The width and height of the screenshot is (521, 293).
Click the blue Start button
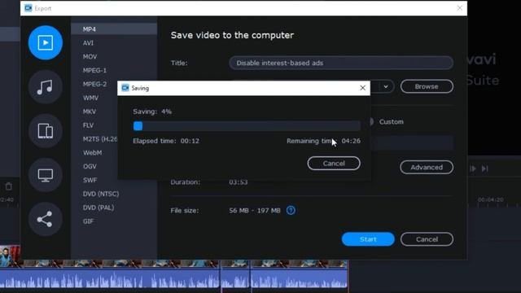(x=368, y=239)
